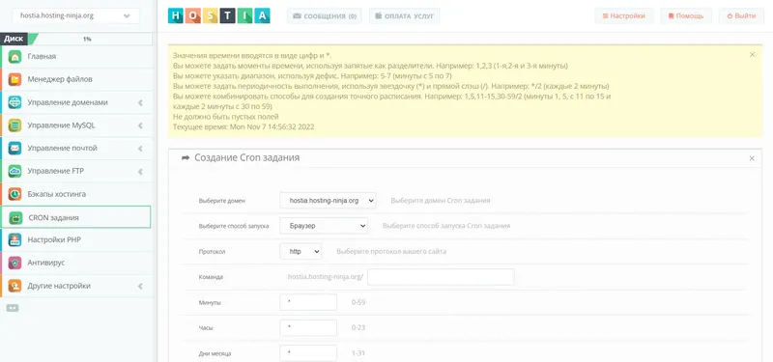Screen dimensions: 773x362
Task: Expand the Управление почтой submenu arrow
Action: tap(140, 149)
